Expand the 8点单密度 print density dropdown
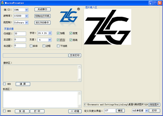 tap(147, 110)
